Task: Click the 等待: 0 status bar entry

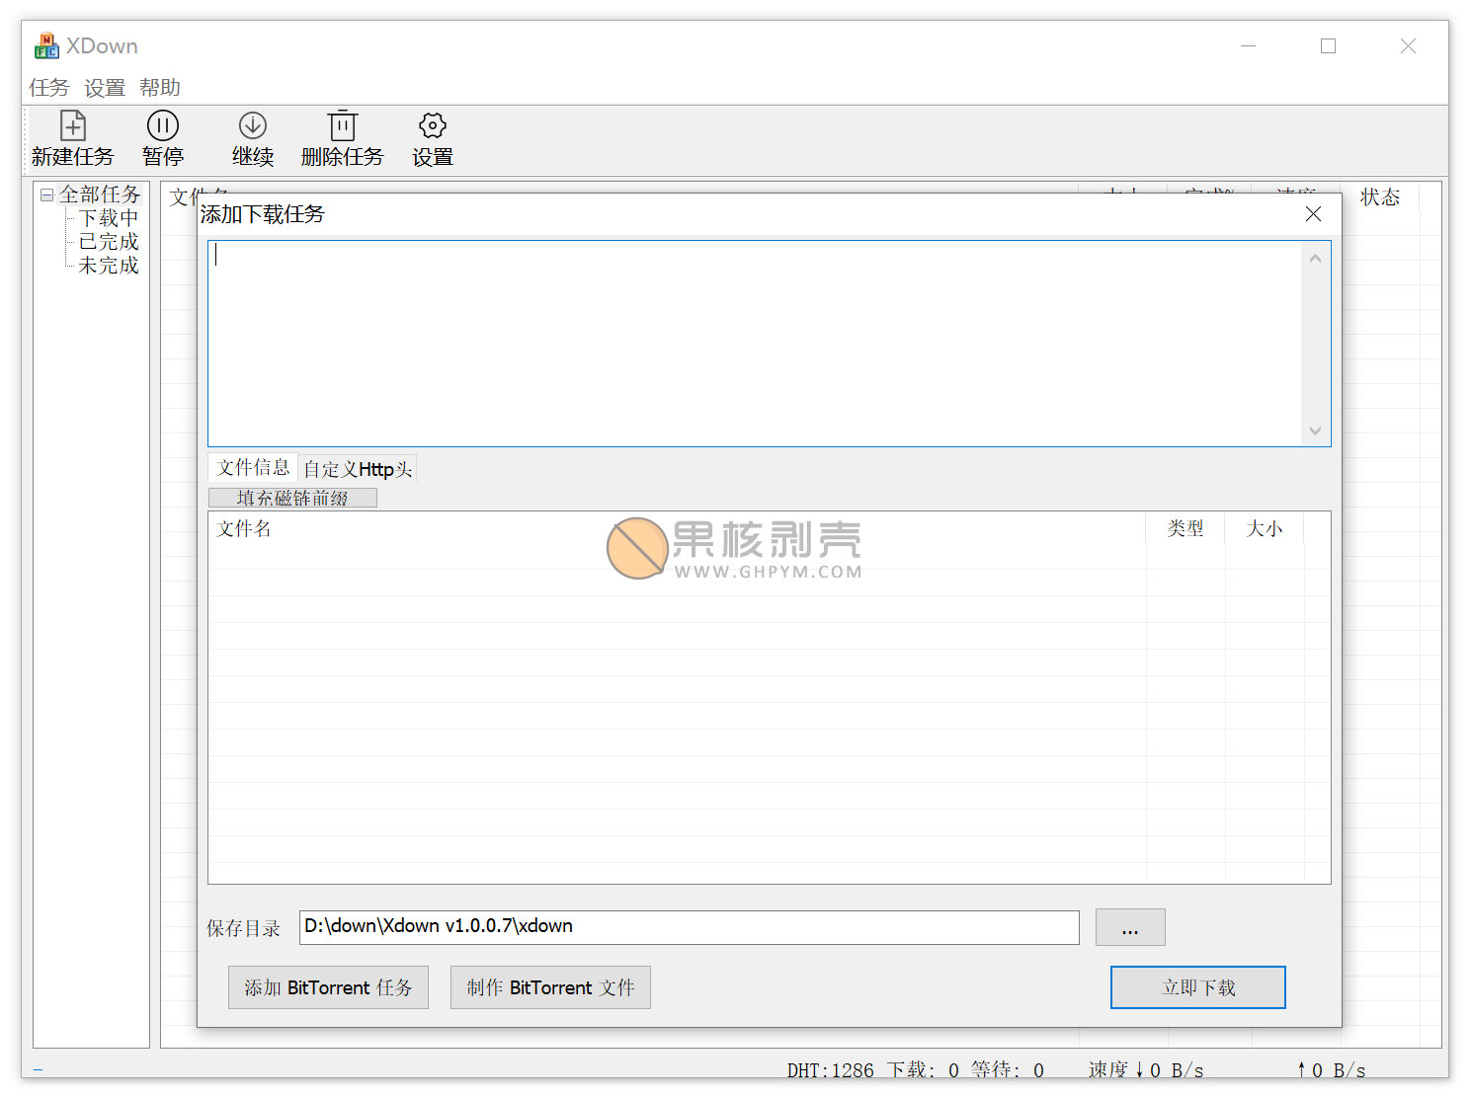Action: [1007, 1070]
